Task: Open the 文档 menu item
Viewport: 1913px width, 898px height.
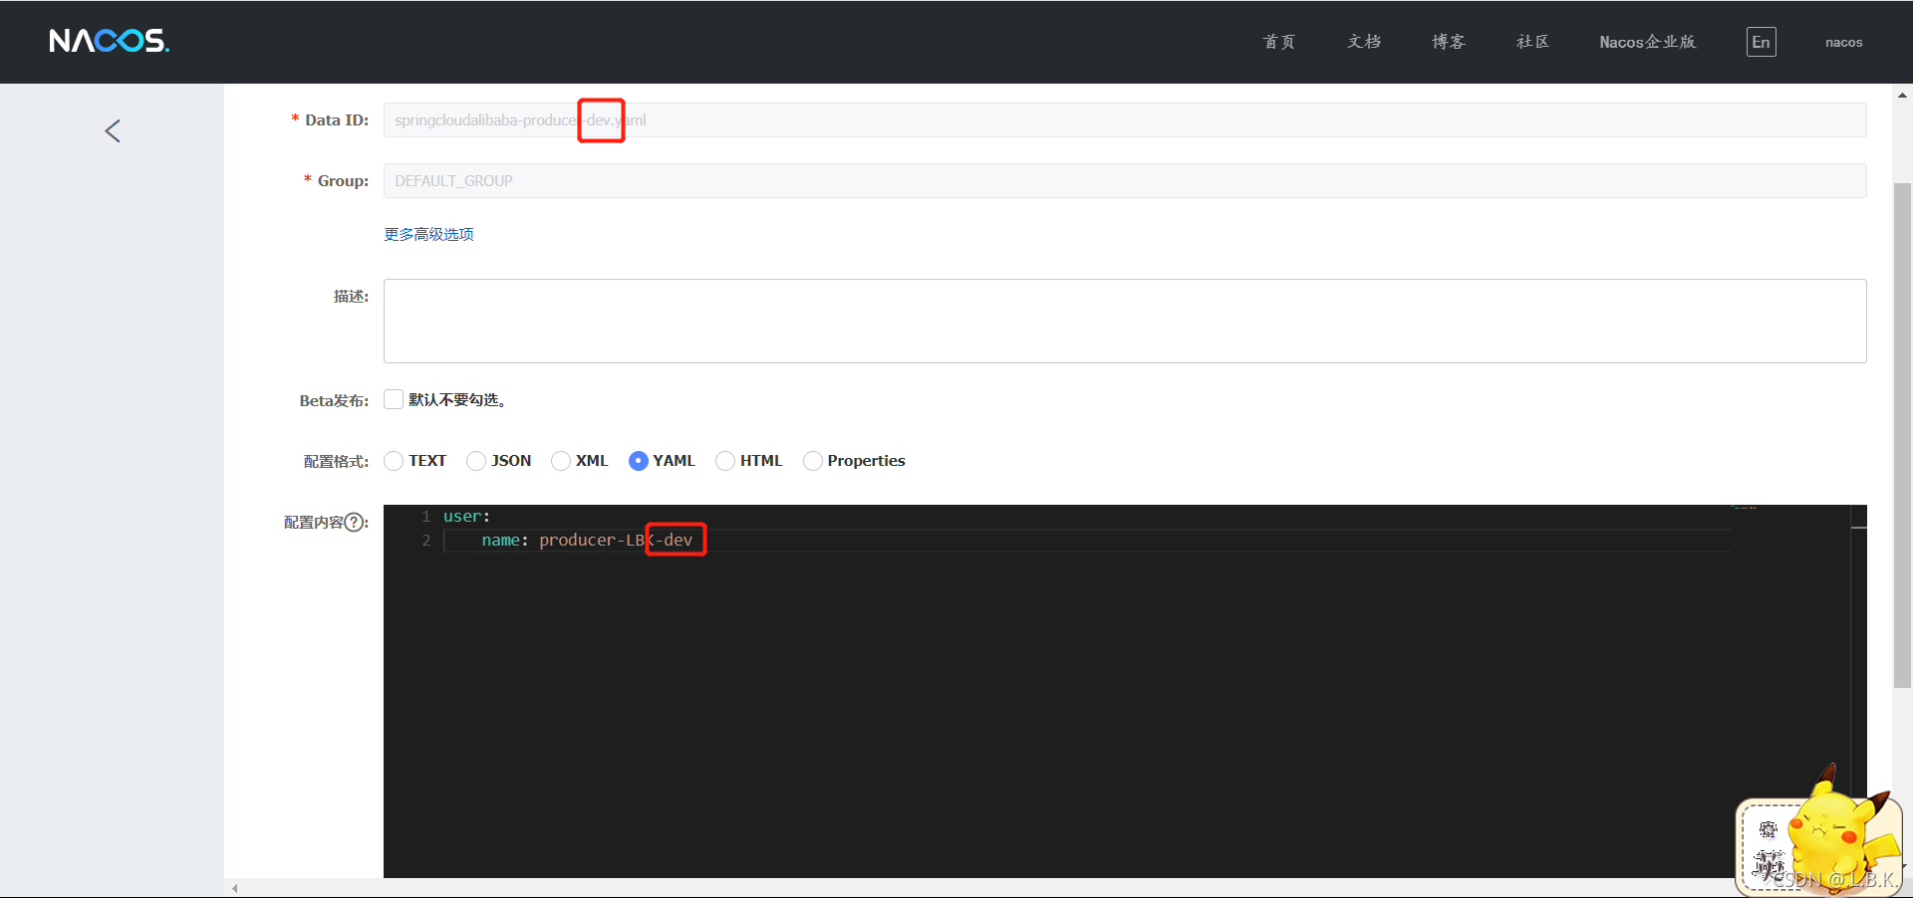Action: (x=1364, y=42)
